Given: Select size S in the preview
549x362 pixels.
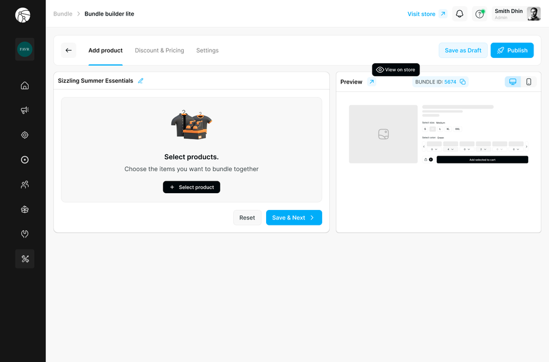Looking at the screenshot, I should (x=425, y=129).
